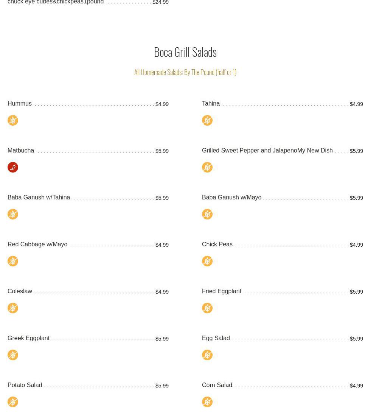This screenshot has width=365, height=417.
Task: Click the gluten-free icon under Greek Eggplant
Action: 13,355
